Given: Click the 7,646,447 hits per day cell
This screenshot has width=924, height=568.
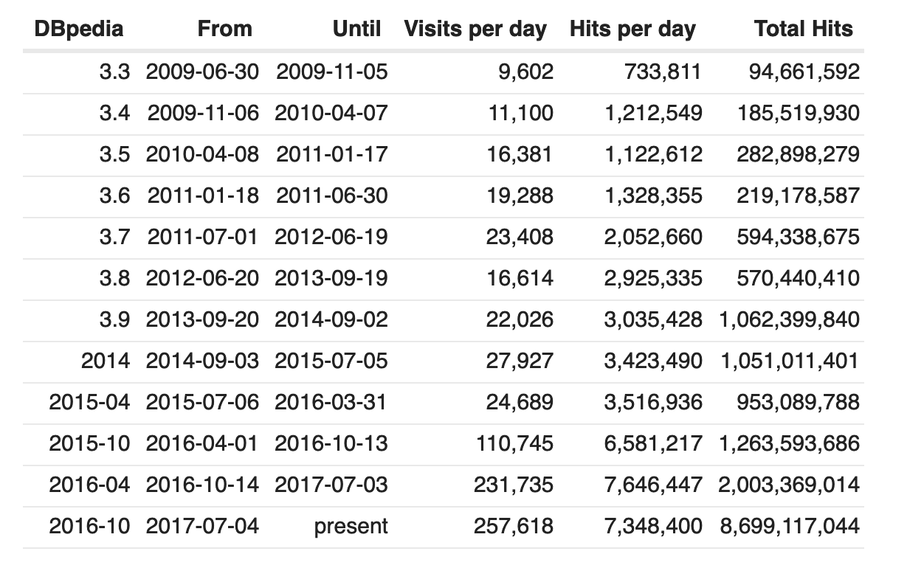Looking at the screenshot, I should click(653, 485).
